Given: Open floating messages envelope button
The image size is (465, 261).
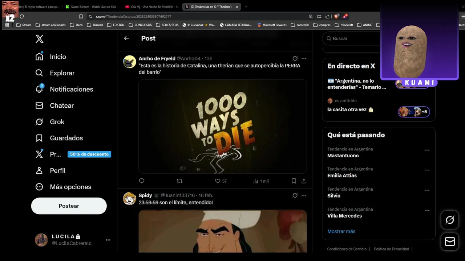Looking at the screenshot, I should 450,241.
